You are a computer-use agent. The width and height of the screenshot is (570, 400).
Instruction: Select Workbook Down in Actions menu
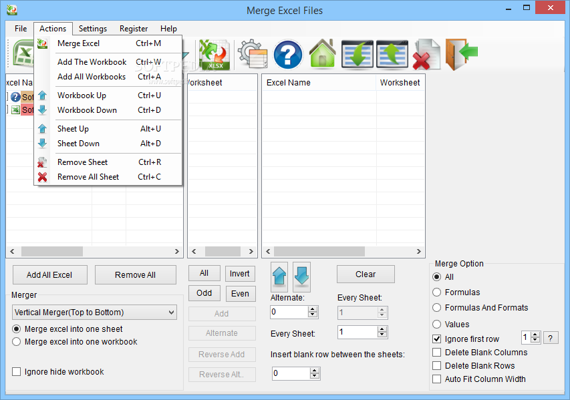coord(109,110)
